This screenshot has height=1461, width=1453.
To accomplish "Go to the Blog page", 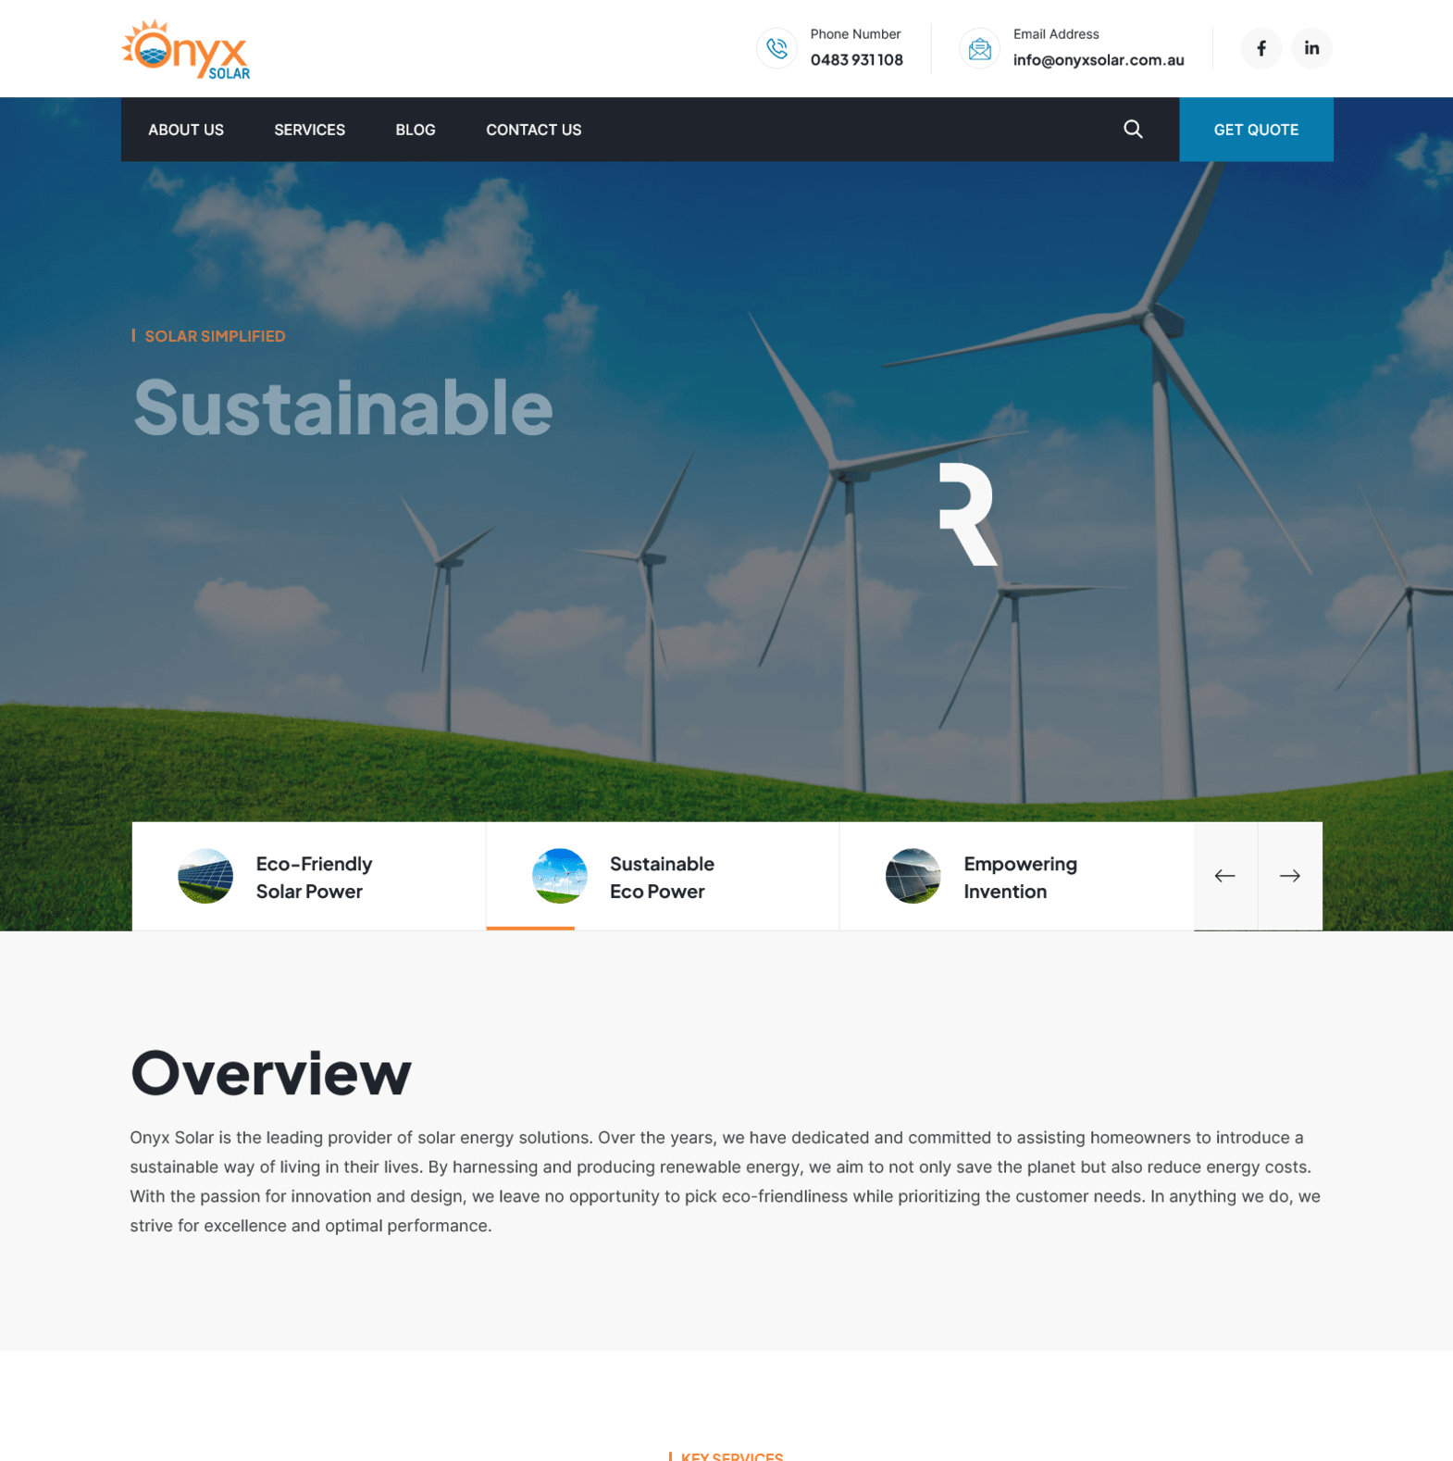I will point(416,130).
